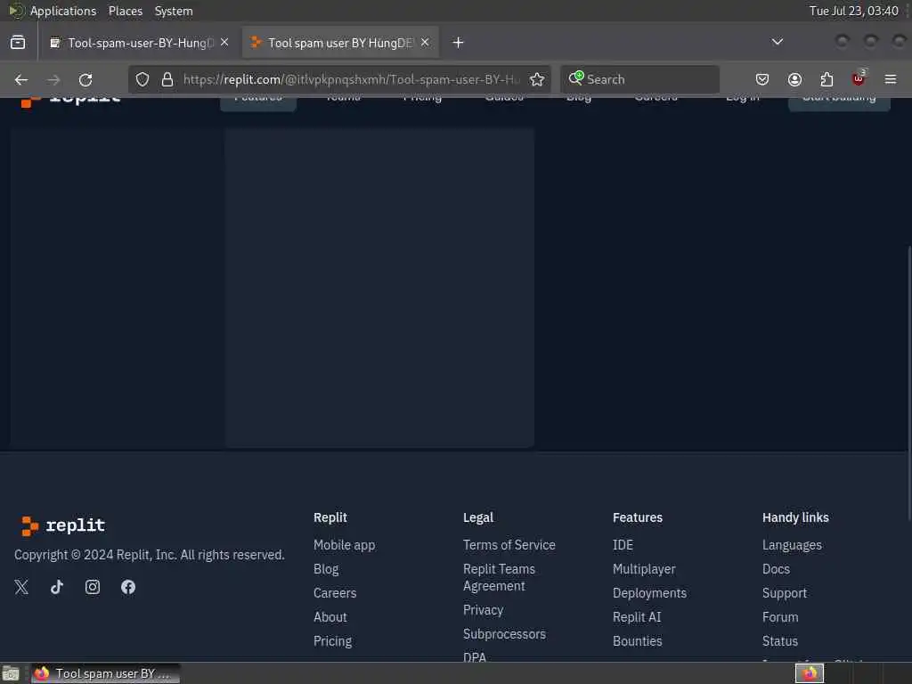
Task: Open Subprocessors footer link
Action: click(x=504, y=634)
